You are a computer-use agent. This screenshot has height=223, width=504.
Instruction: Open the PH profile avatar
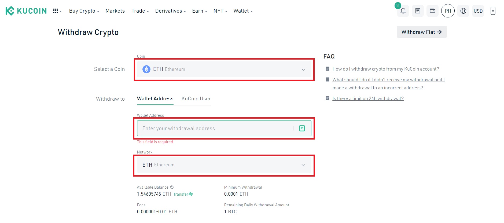448,11
